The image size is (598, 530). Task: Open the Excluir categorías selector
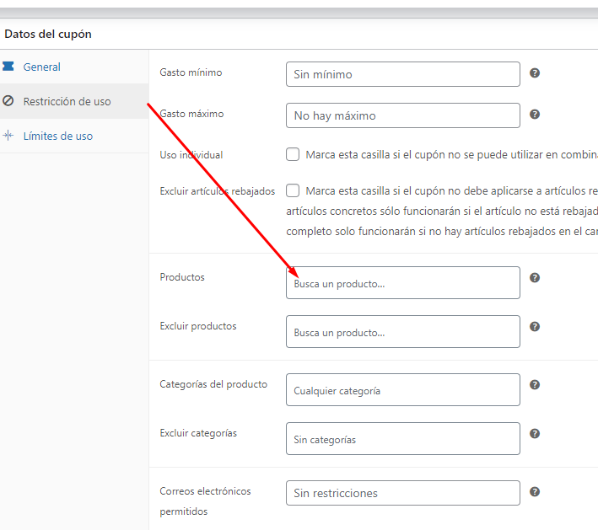coord(402,439)
